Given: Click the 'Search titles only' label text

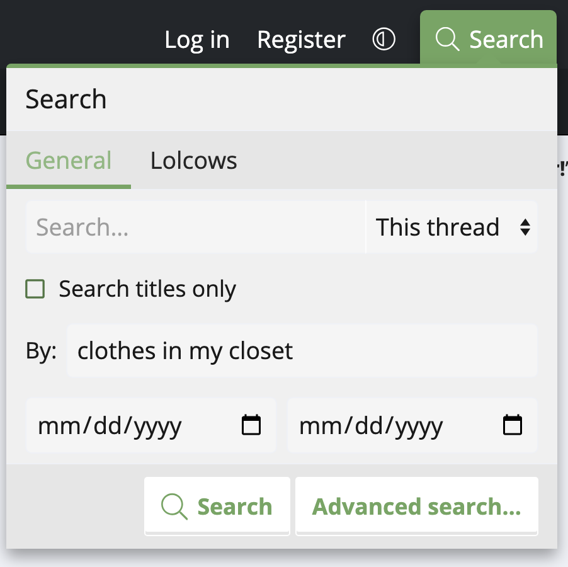Looking at the screenshot, I should [x=147, y=289].
